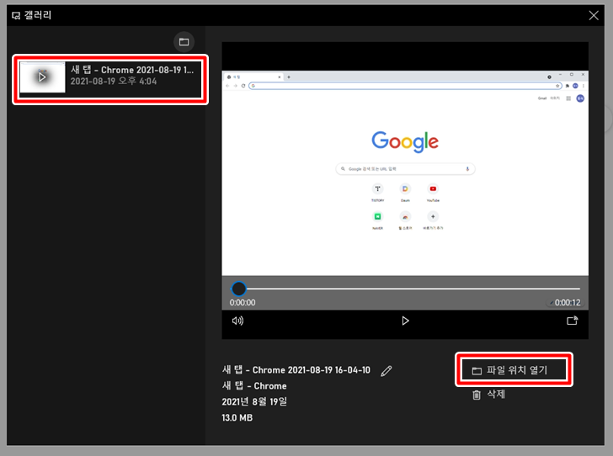
Task: Delete the recording with 삭제 button
Action: point(488,395)
